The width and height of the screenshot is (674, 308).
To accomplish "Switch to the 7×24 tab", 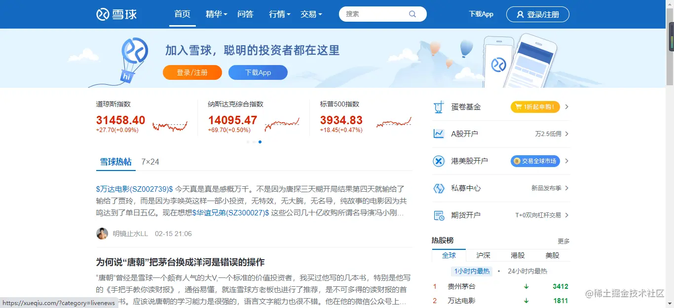I will (150, 162).
